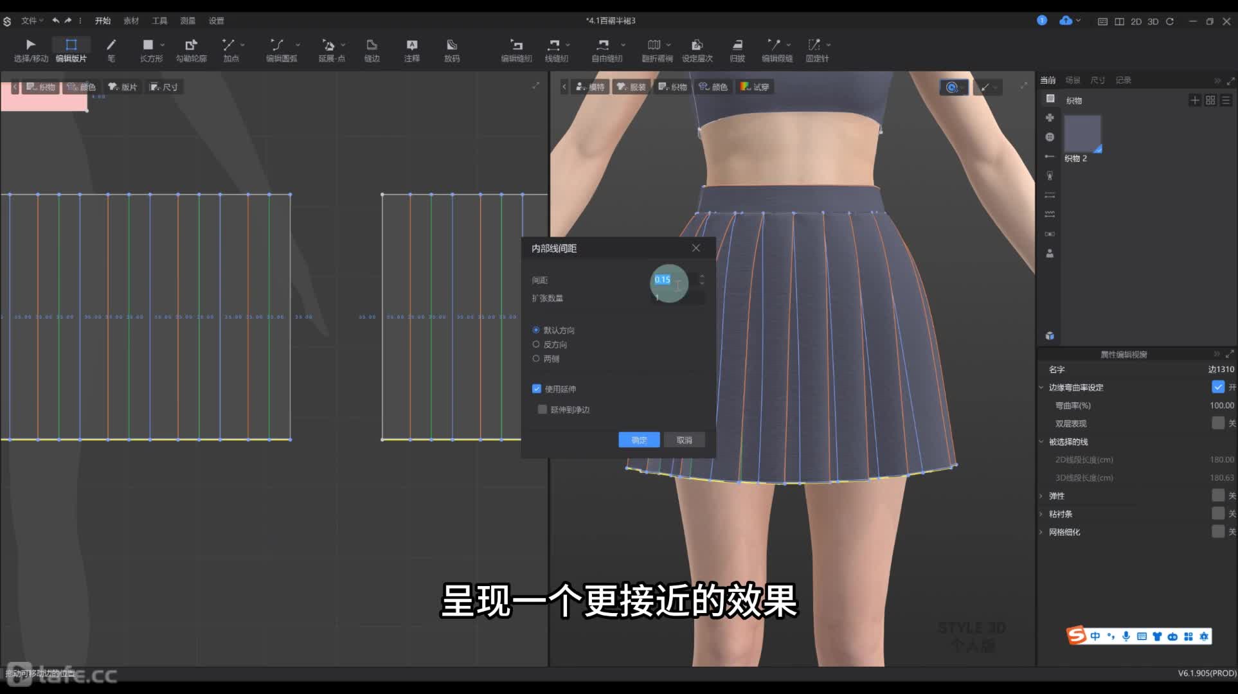Enable the 网格细化 toggle
Screen dimensions: 1238x694
[1218, 531]
